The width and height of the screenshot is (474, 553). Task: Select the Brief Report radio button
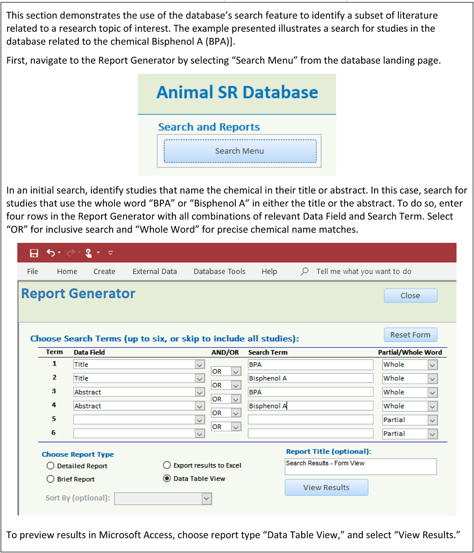point(50,479)
